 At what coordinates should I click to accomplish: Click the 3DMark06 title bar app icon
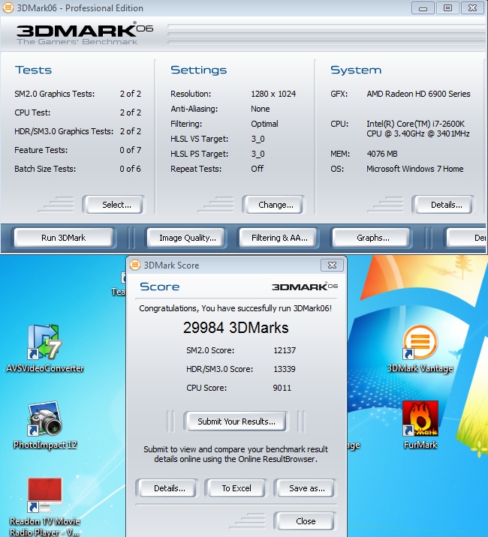(x=8, y=7)
